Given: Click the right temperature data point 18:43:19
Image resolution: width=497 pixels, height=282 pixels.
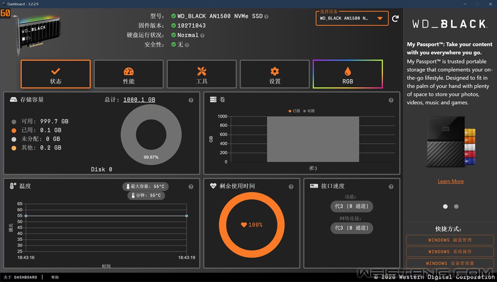Looking at the screenshot, I should [x=187, y=216].
